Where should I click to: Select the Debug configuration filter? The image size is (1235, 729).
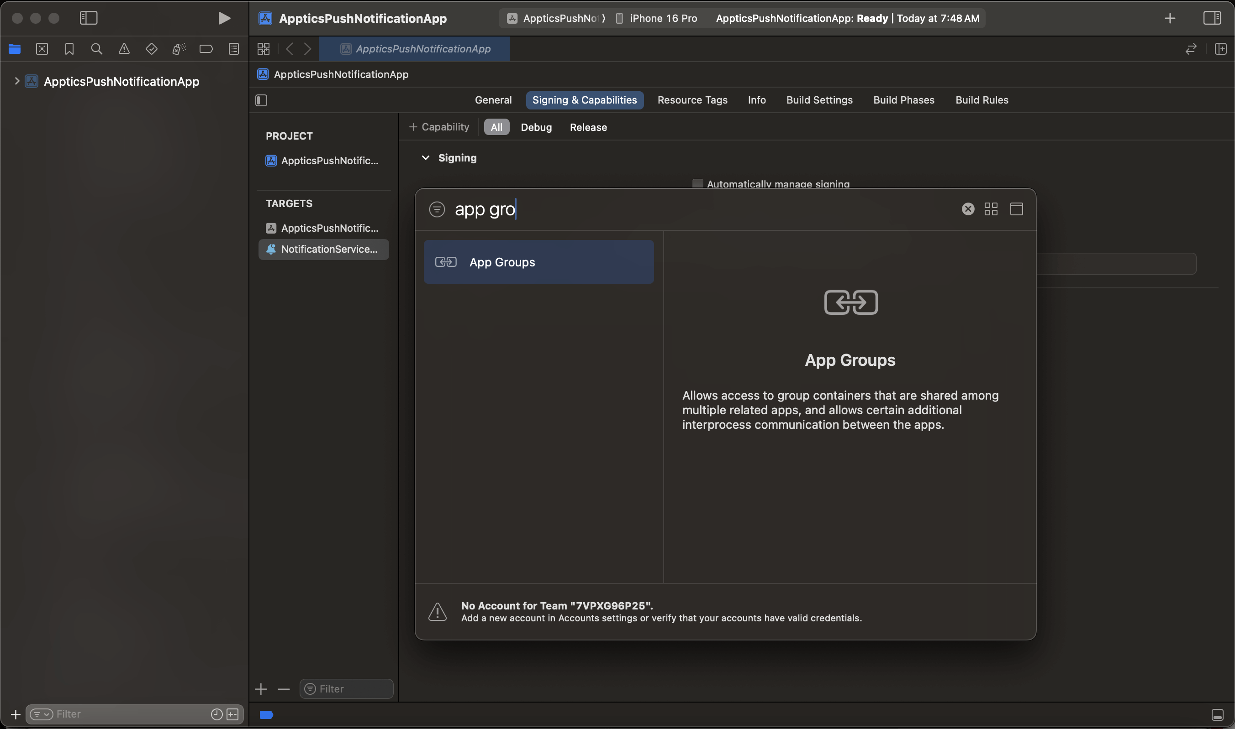pyautogui.click(x=536, y=127)
